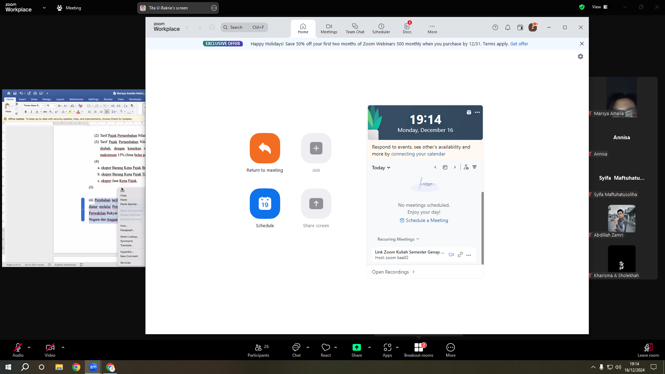The image size is (665, 374).
Task: Open Recordings from the calendar panel
Action: point(393,272)
